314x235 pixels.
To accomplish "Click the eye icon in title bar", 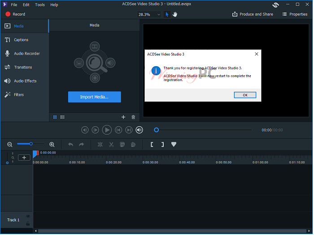I will [x=276, y=5].
